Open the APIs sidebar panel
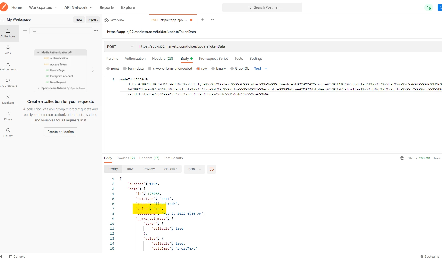Image resolution: width=442 pixels, height=259 pixels. point(8,50)
